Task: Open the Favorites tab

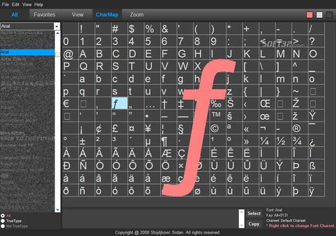Action: coord(45,15)
